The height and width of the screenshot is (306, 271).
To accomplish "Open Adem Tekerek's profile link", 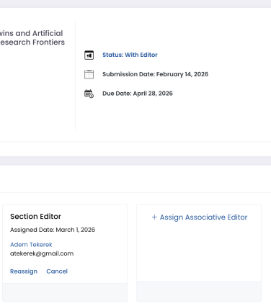I will pos(31,245).
